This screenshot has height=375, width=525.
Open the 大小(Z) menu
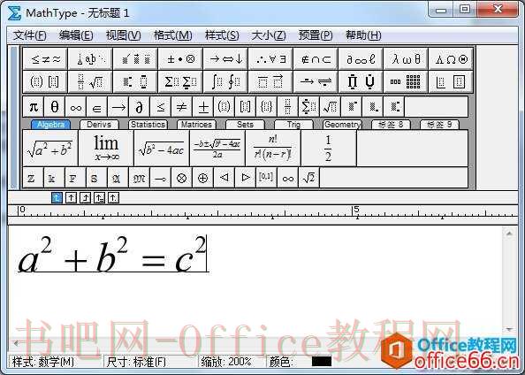pos(269,35)
